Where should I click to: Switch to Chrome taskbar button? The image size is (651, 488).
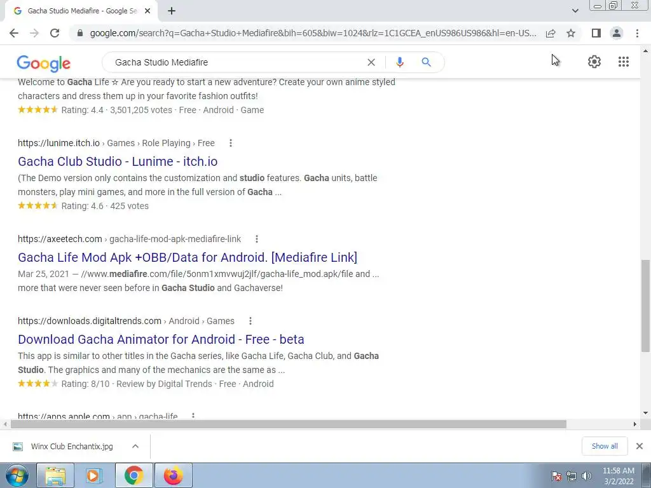(x=134, y=475)
